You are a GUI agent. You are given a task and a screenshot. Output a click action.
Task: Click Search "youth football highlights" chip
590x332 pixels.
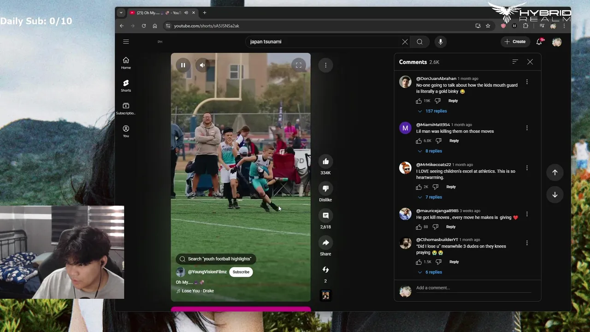point(216,259)
